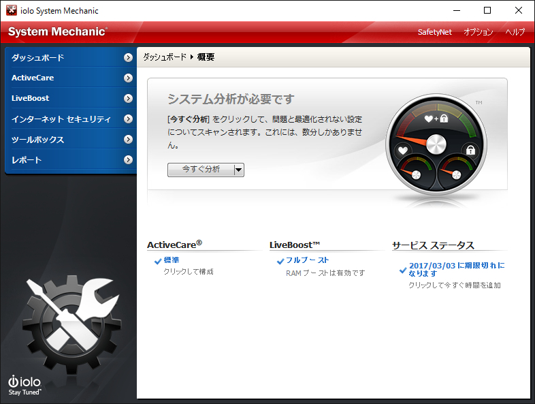Click the ActiveCare section heading
Screen dimensions: 535x404
[174, 245]
